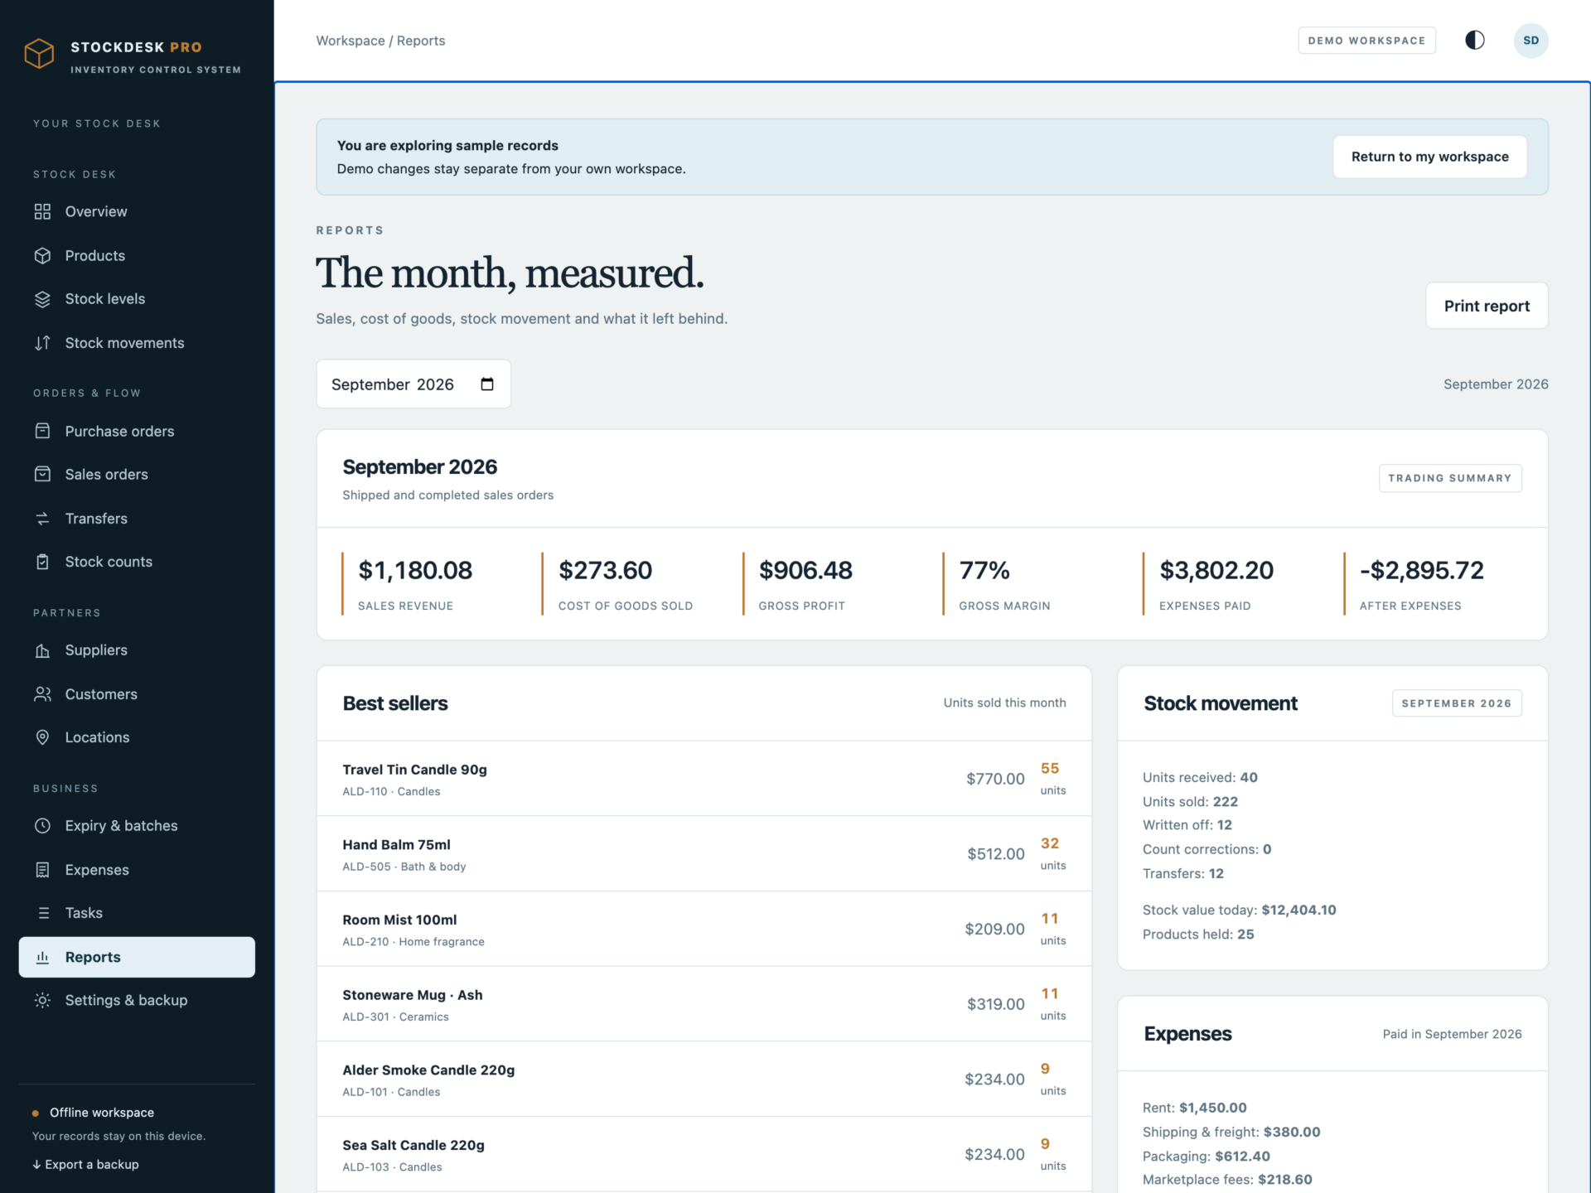This screenshot has width=1591, height=1193.
Task: Click the Room Mist 100ml row
Action: click(x=704, y=929)
